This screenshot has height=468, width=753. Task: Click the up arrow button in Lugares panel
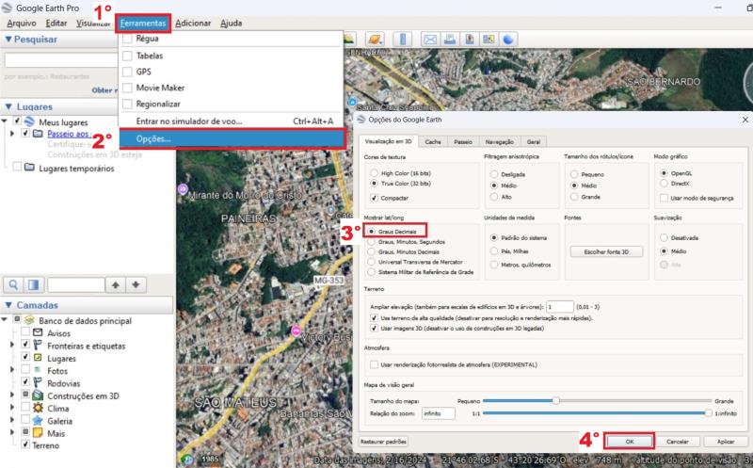[115, 285]
